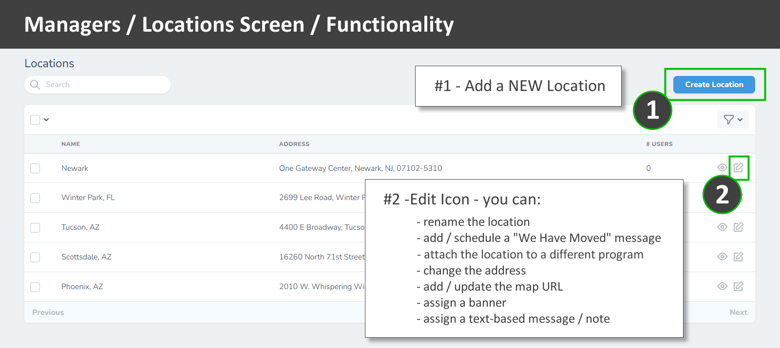This screenshot has height=348, width=780.
Task: Tick the checkbox for Newark row
Action: [x=35, y=168]
